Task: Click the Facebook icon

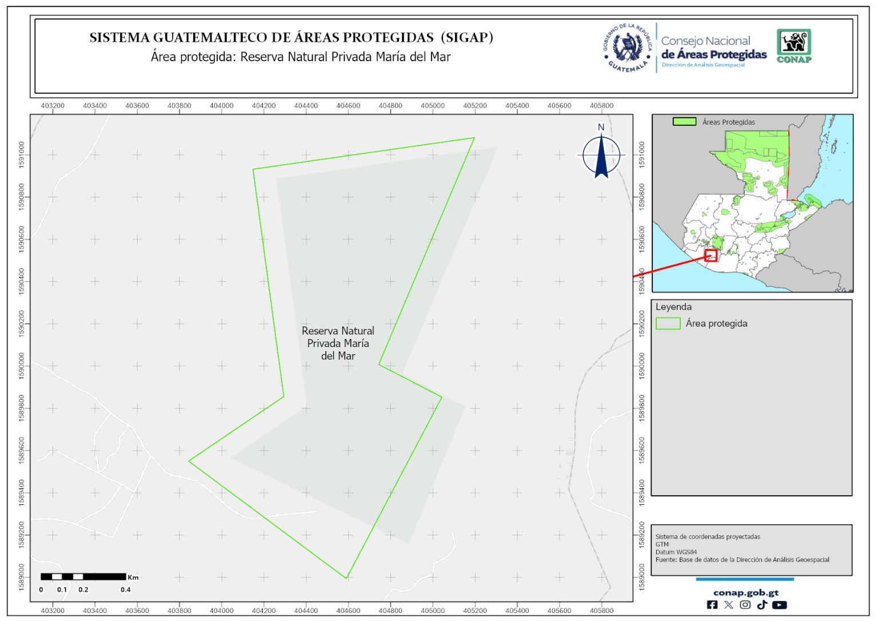Action: click(x=712, y=605)
